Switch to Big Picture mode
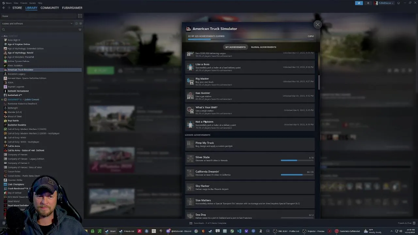This screenshot has height=235, width=418. pyautogui.click(x=398, y=3)
